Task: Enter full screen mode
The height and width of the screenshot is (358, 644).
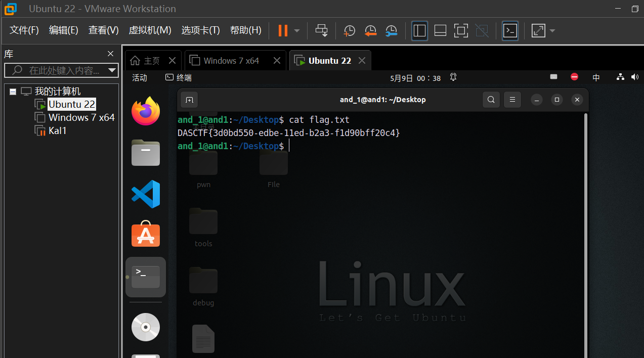Action: tap(461, 30)
